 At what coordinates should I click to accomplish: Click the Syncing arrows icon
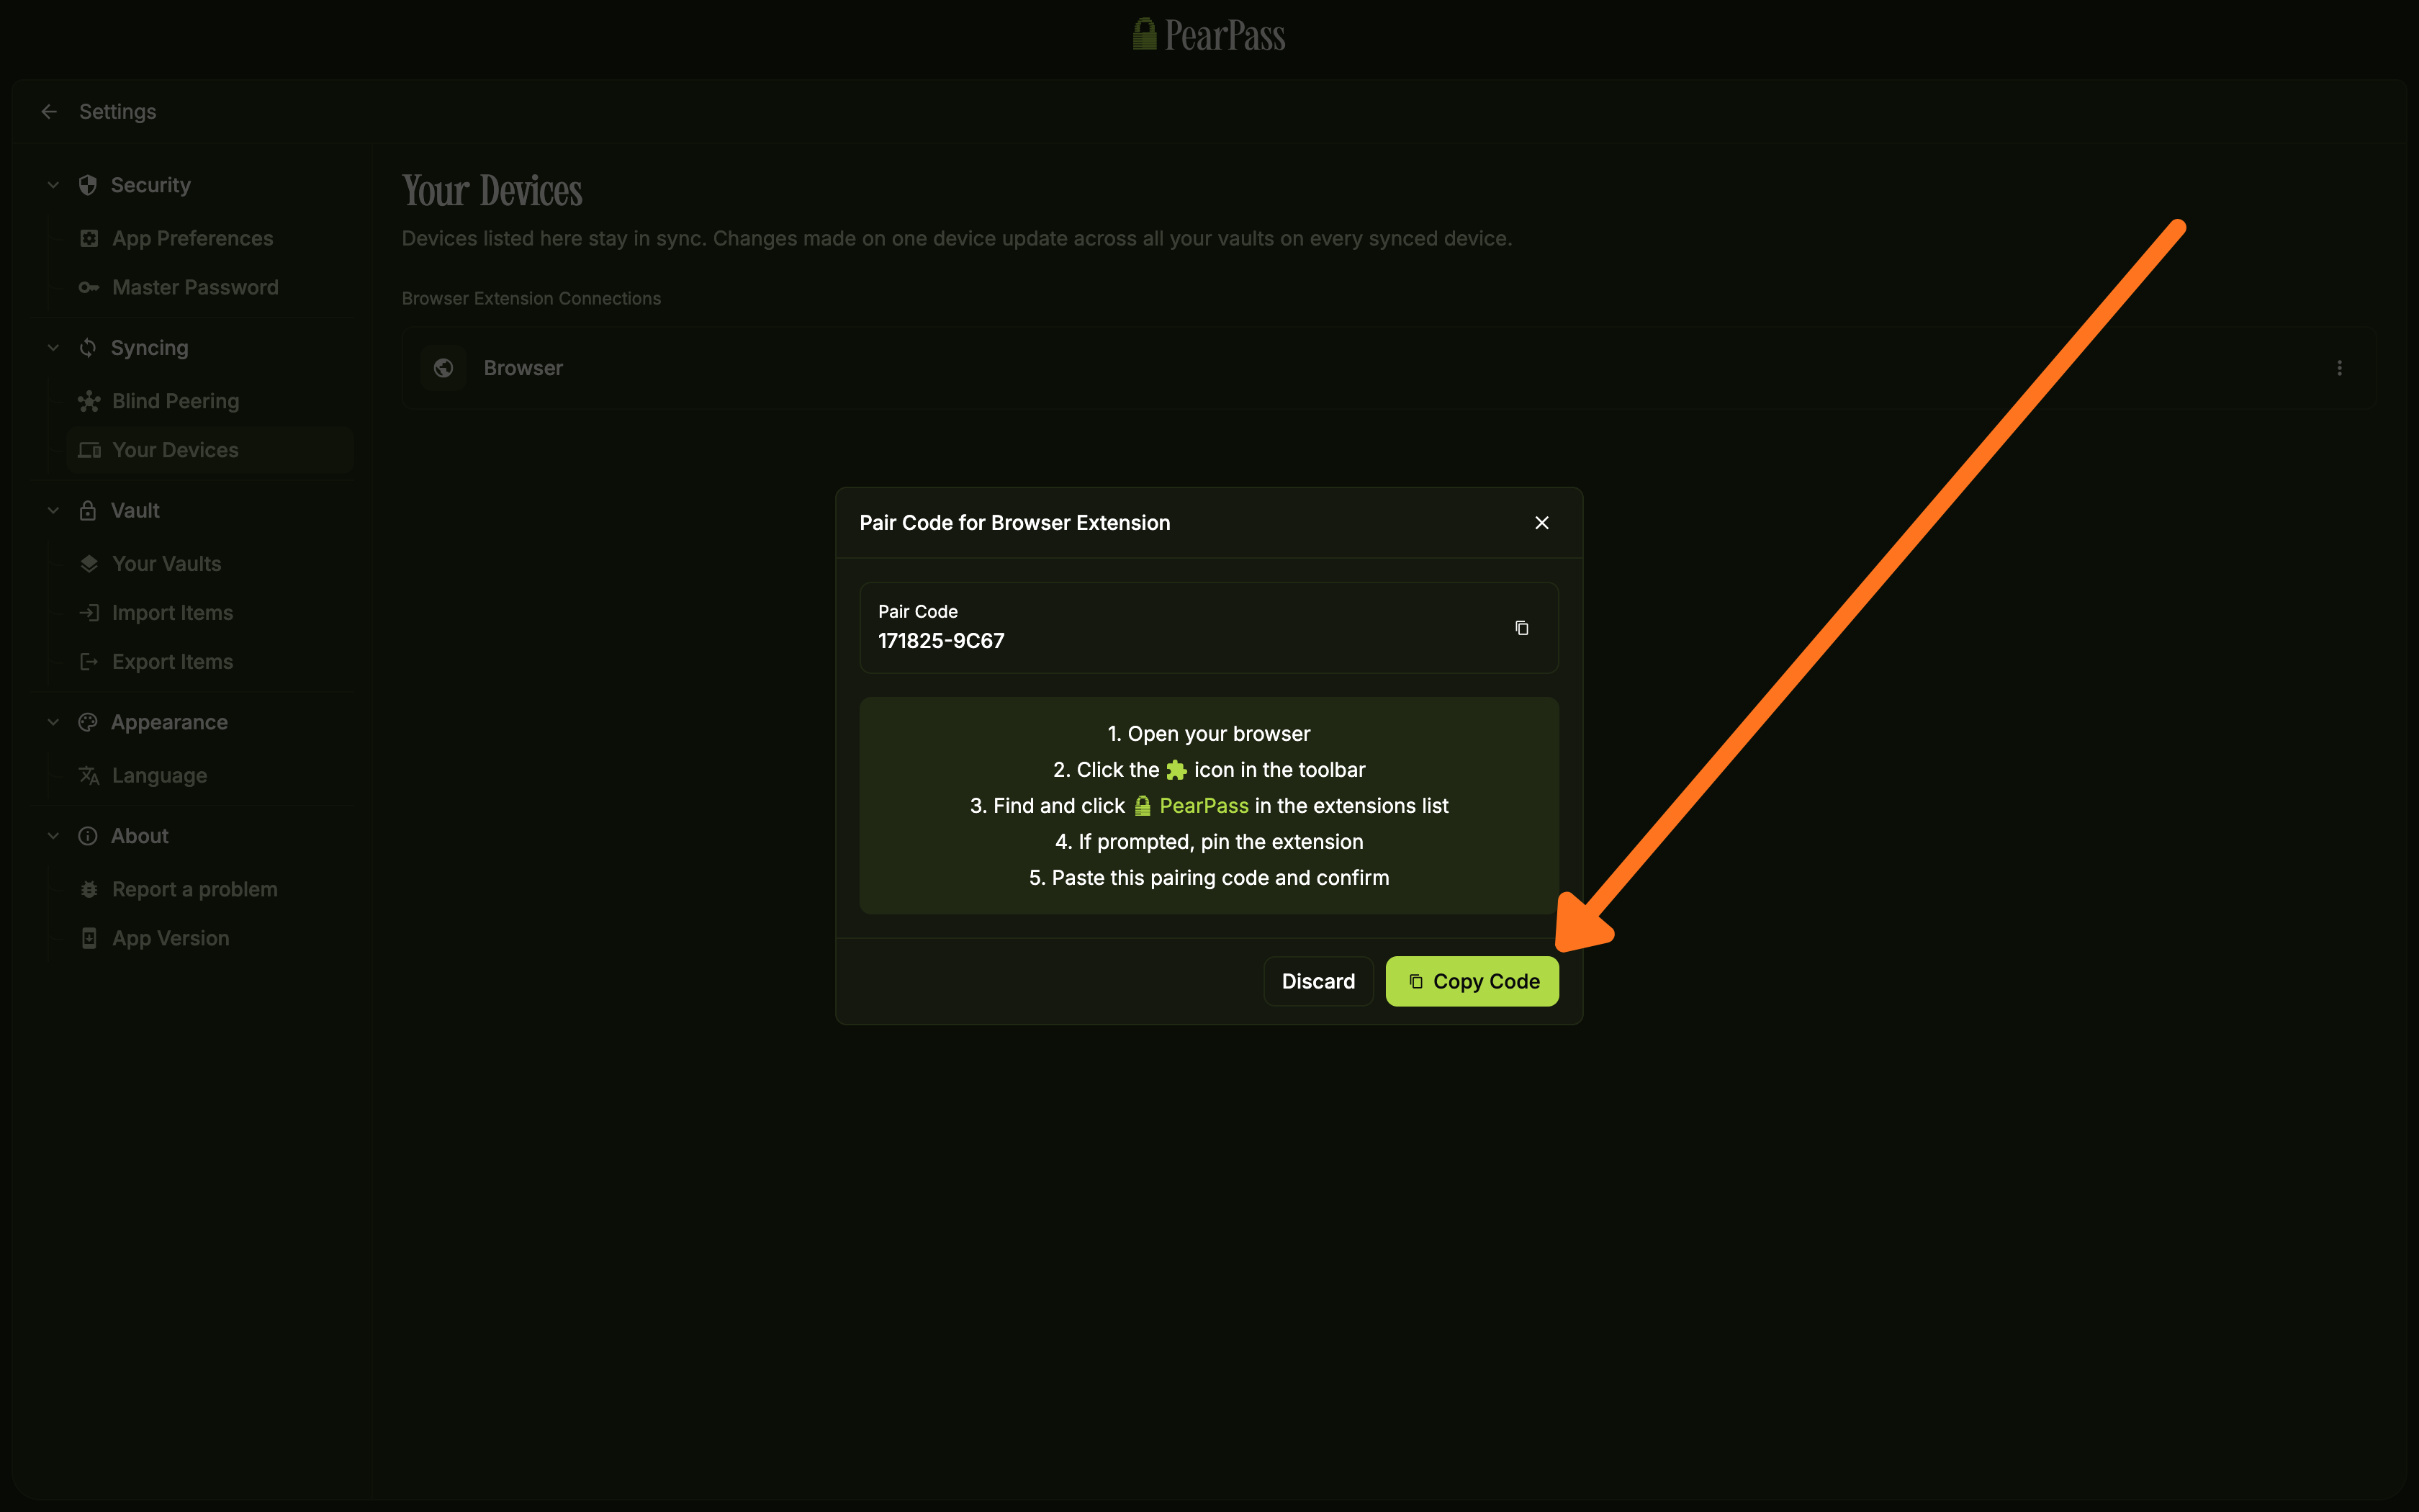pyautogui.click(x=88, y=348)
